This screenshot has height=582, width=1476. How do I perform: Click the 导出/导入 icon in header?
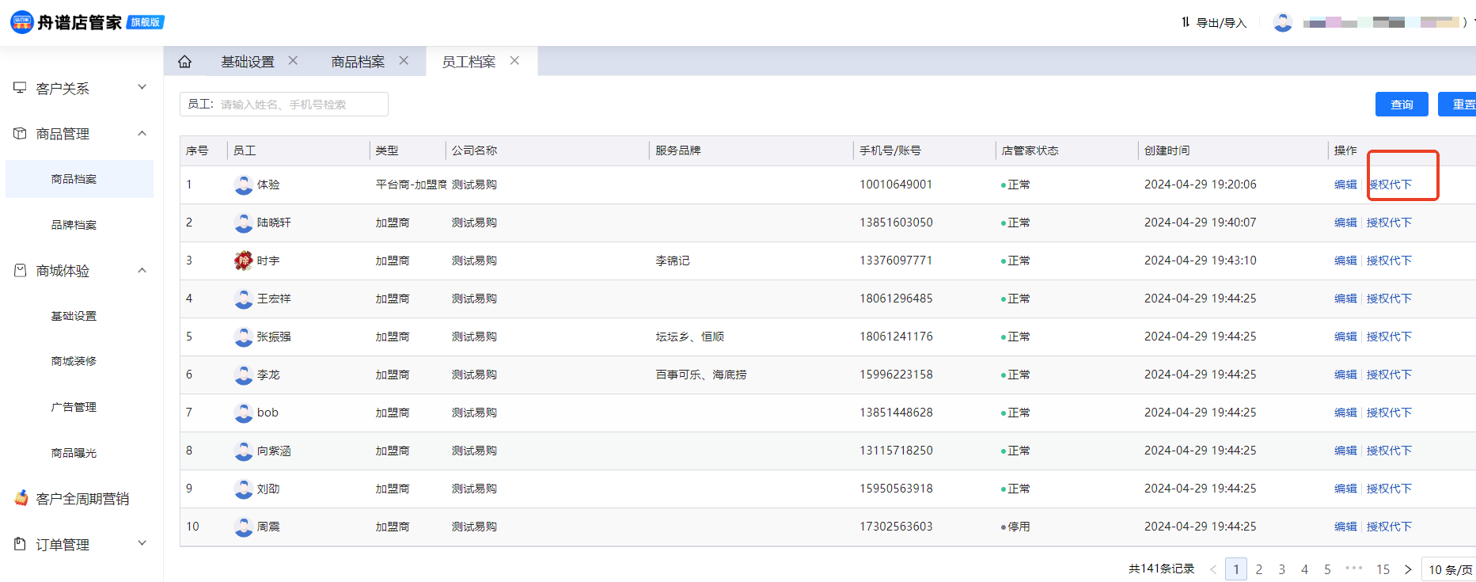click(1186, 22)
